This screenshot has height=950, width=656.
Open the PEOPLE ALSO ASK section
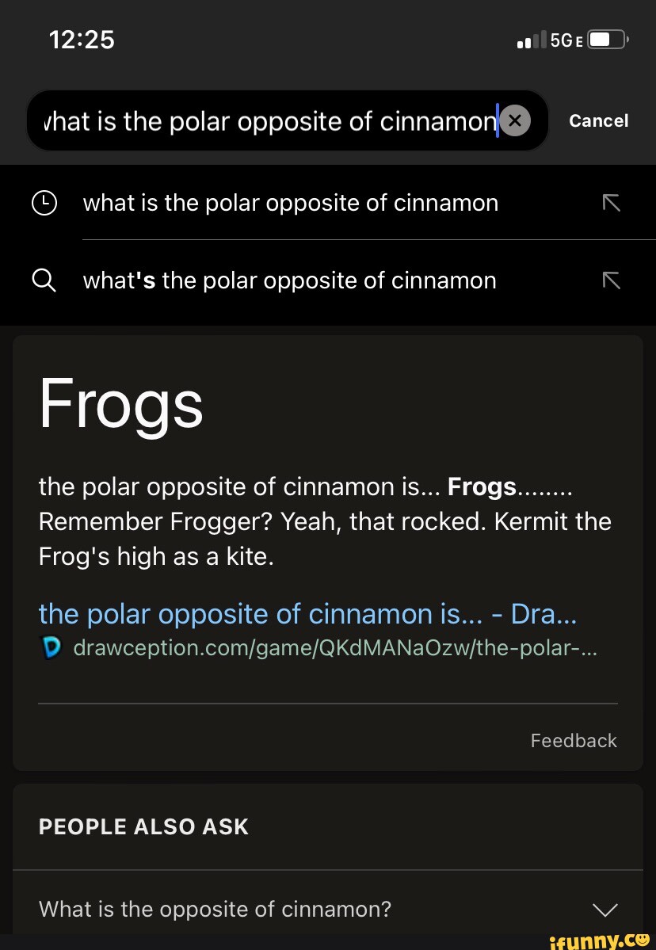143,826
